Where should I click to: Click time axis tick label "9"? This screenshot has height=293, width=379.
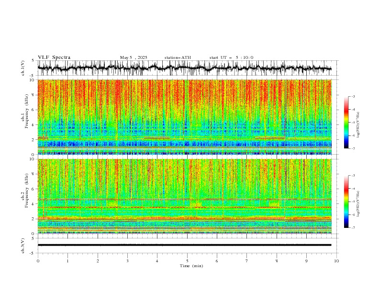306,261
